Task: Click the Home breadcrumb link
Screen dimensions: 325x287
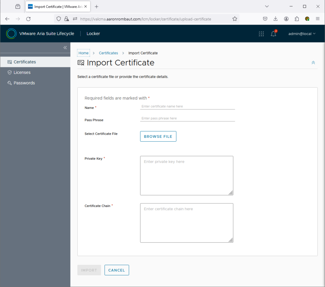Action: (x=83, y=53)
